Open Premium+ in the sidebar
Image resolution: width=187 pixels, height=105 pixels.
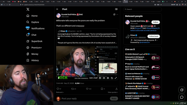pos(34,48)
